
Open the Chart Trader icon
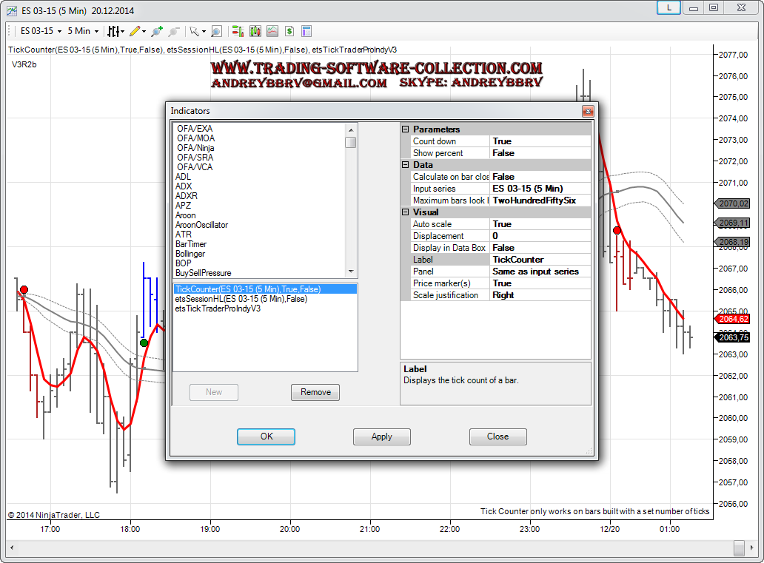click(x=238, y=31)
